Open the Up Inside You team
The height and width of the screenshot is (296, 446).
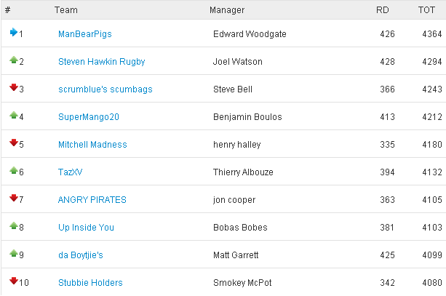click(86, 228)
